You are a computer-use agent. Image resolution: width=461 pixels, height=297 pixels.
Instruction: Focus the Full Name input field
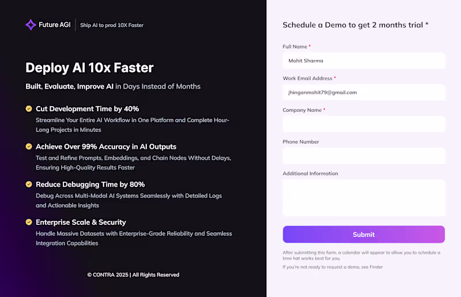(364, 61)
